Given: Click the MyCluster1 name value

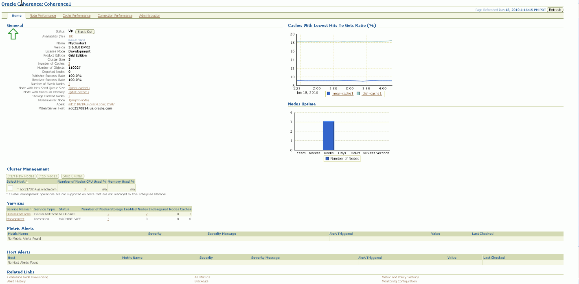Looking at the screenshot, I should [x=77, y=43].
